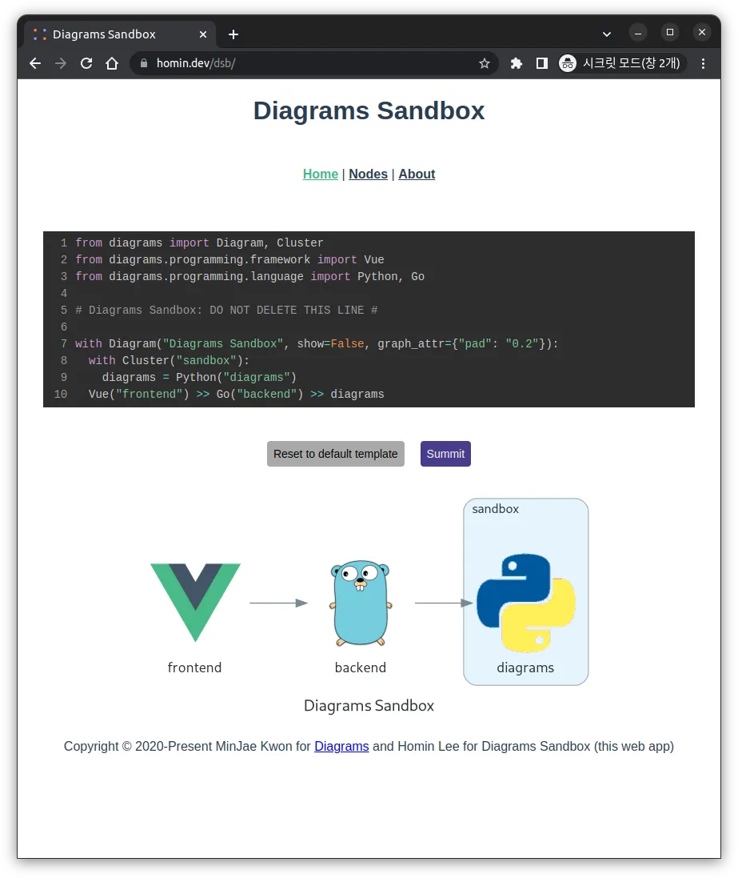Place cursor on code line 2 importing Vue
The height and width of the screenshot is (878, 738).
[x=229, y=260]
